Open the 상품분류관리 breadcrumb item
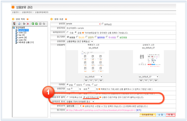 click(x=27, y=13)
